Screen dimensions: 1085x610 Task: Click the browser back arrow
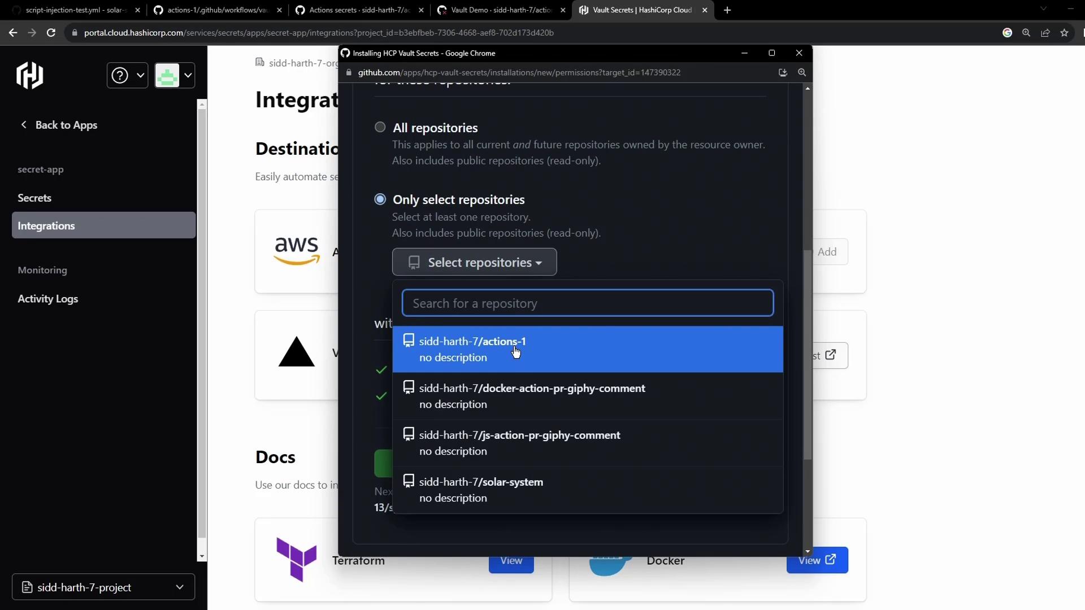click(13, 33)
